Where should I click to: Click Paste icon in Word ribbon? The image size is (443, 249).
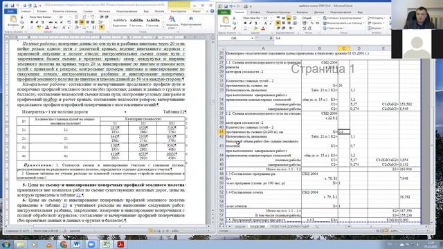click(13, 19)
